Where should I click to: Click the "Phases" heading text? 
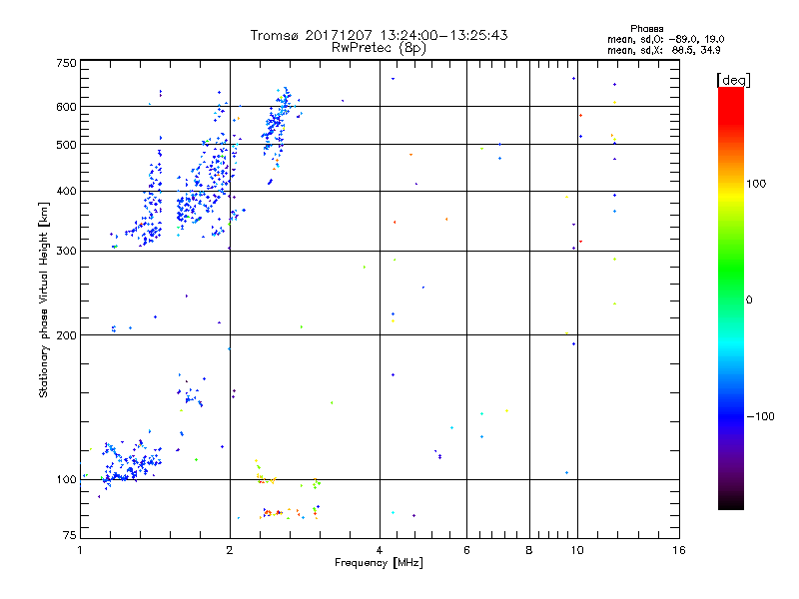646,29
